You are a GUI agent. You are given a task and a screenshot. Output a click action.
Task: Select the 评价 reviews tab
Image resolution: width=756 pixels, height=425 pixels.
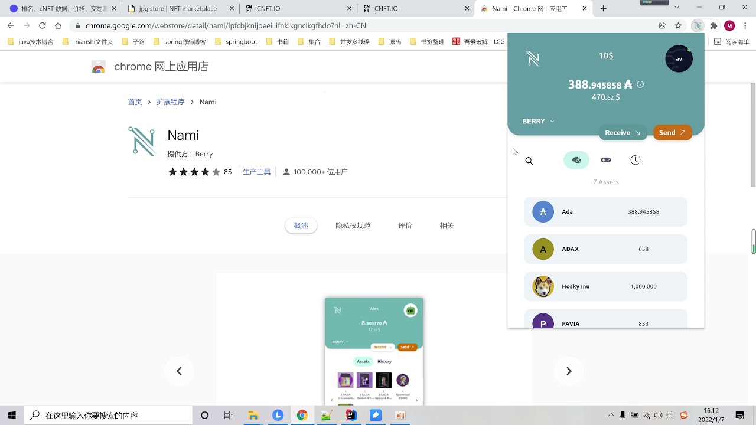405,225
